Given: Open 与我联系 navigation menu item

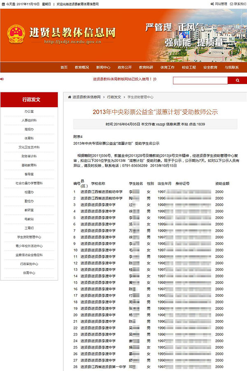Looking at the screenshot, I should (x=232, y=67).
